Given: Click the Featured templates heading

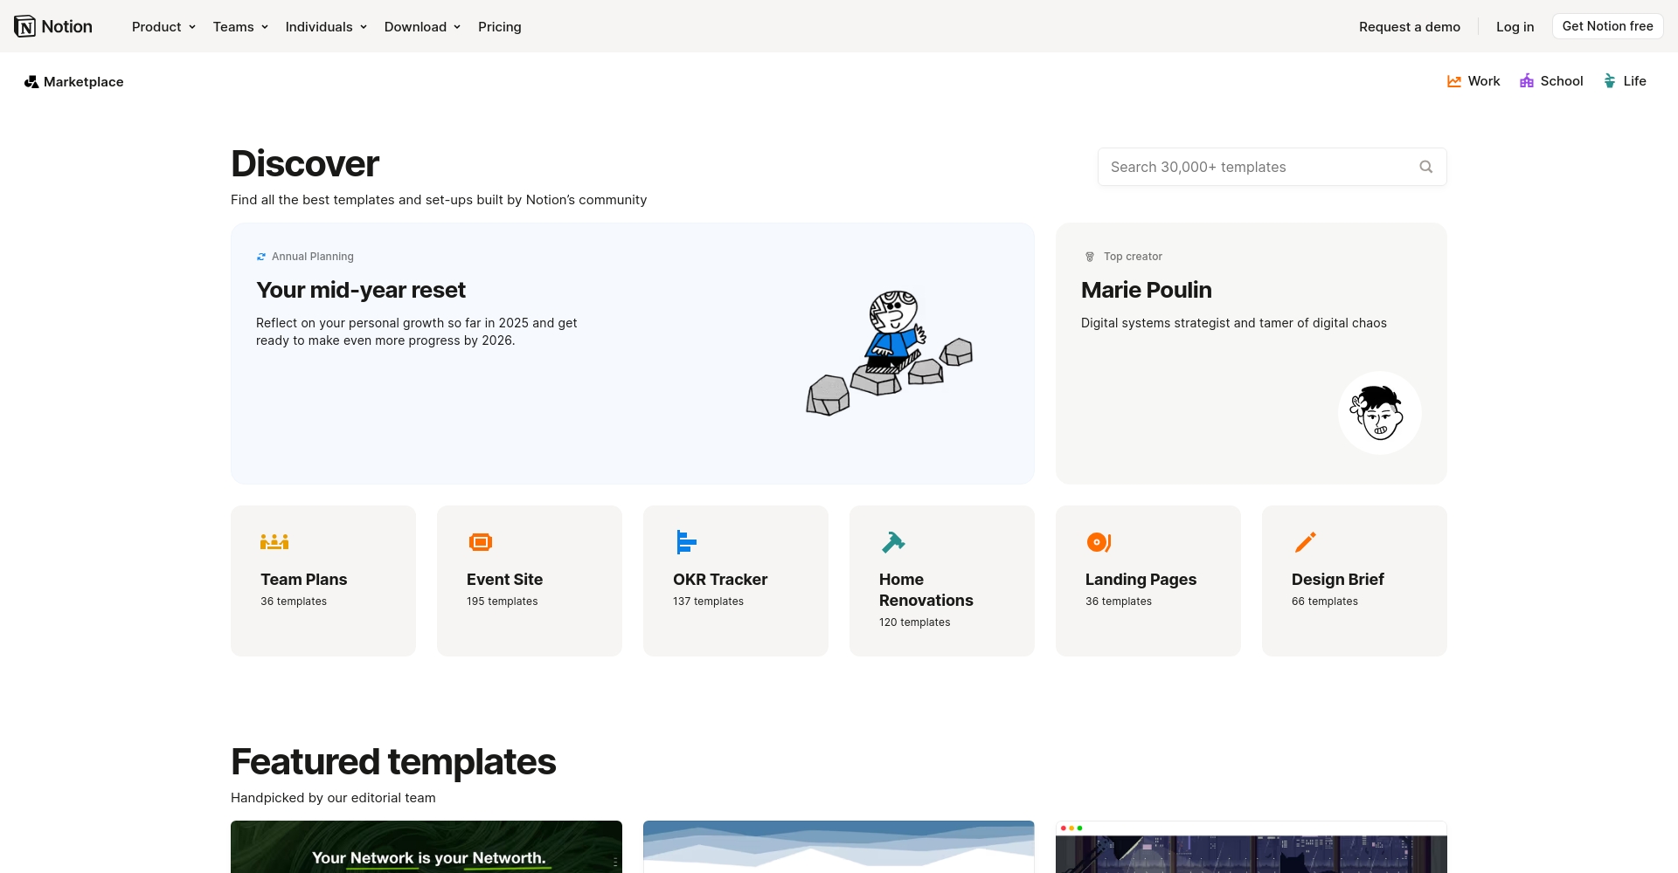Looking at the screenshot, I should pos(393,762).
